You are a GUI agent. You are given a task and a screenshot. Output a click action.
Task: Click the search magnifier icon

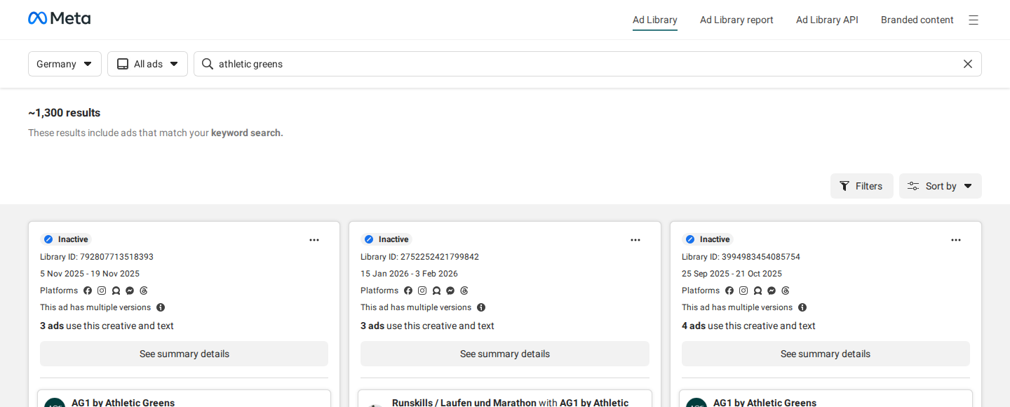(x=208, y=64)
